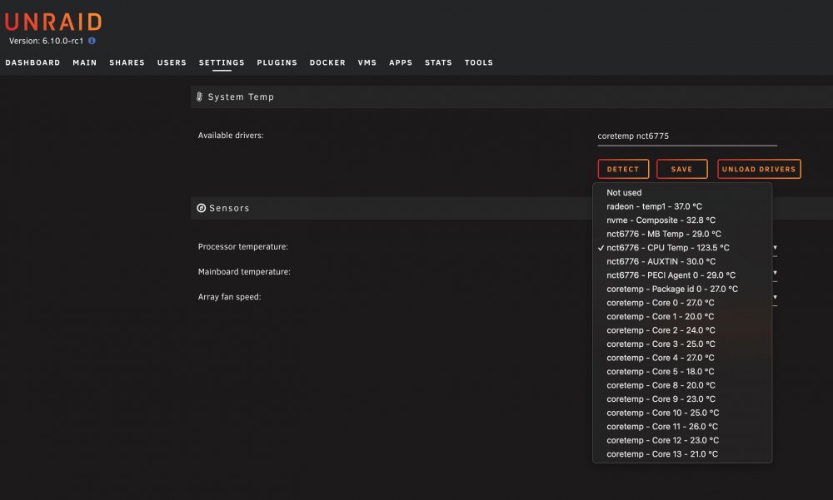Open the Dashboard tab
Image resolution: width=833 pixels, height=500 pixels.
point(33,62)
